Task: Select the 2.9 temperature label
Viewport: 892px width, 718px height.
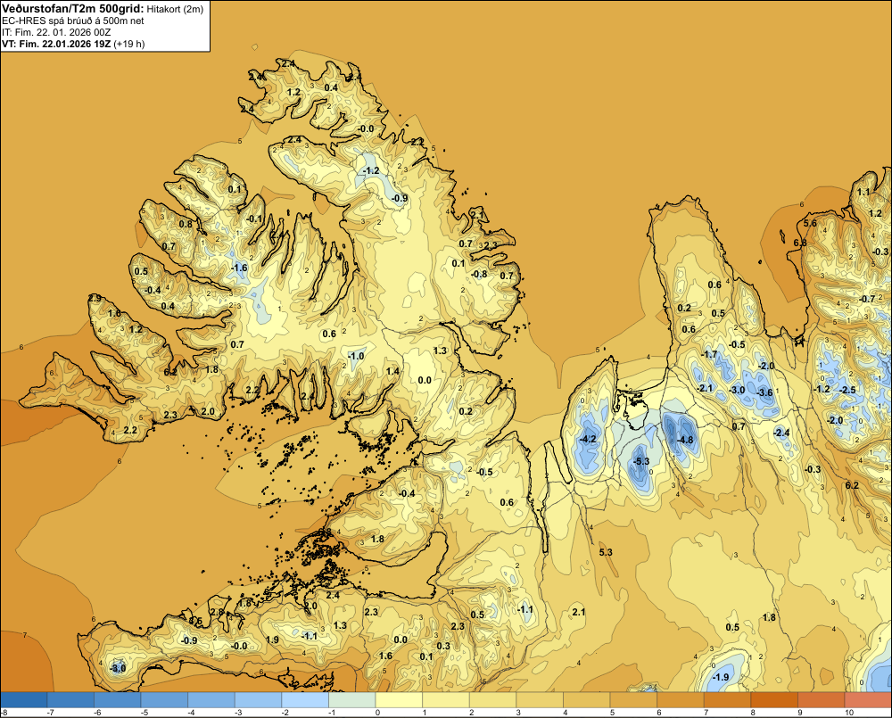Action: pyautogui.click(x=95, y=298)
